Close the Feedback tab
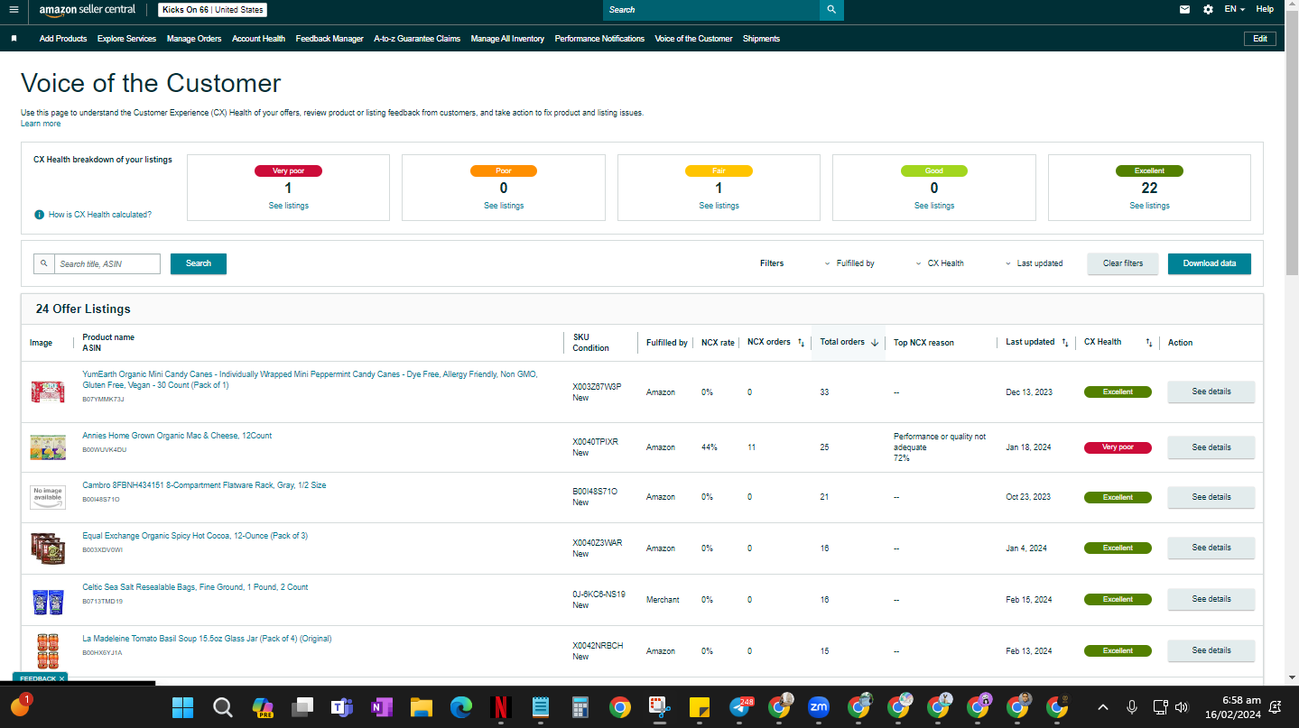 pyautogui.click(x=61, y=678)
